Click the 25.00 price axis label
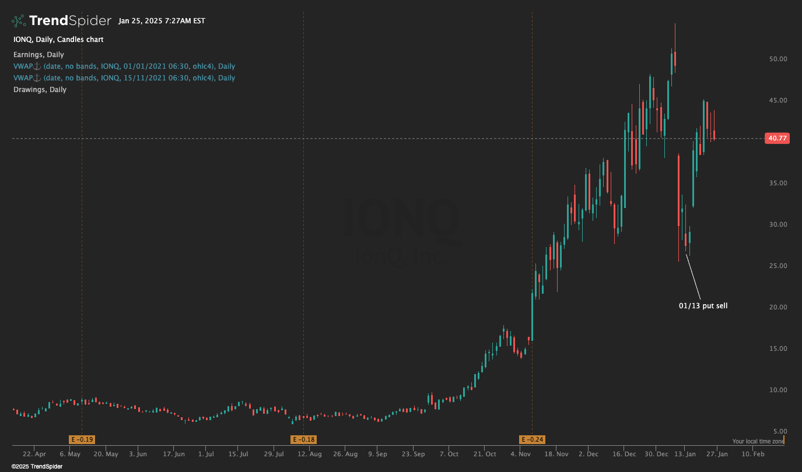The height and width of the screenshot is (472, 802). (x=778, y=266)
